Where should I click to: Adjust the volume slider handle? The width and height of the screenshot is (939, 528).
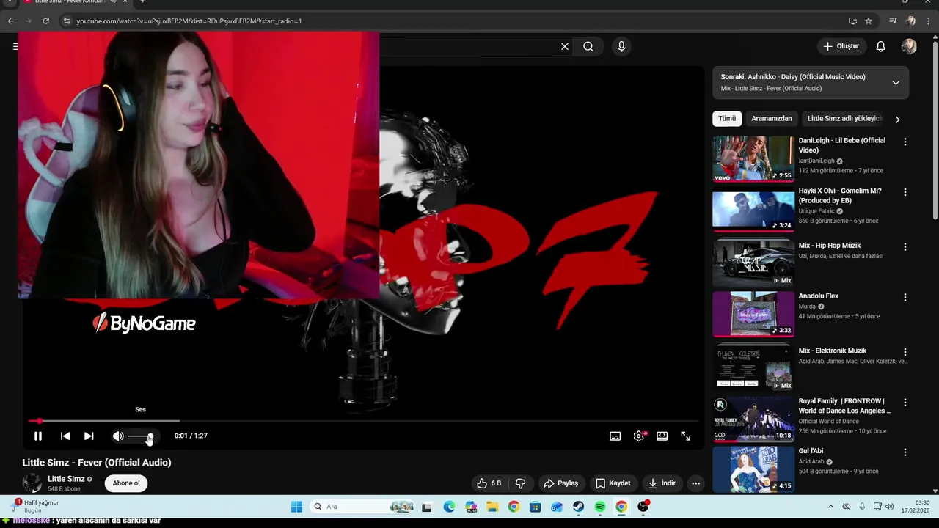(x=150, y=436)
